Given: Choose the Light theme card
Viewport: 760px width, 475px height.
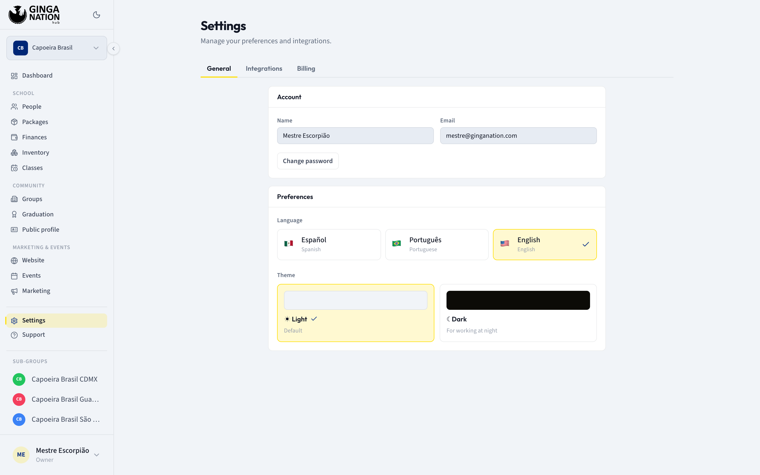Looking at the screenshot, I should pyautogui.click(x=355, y=313).
